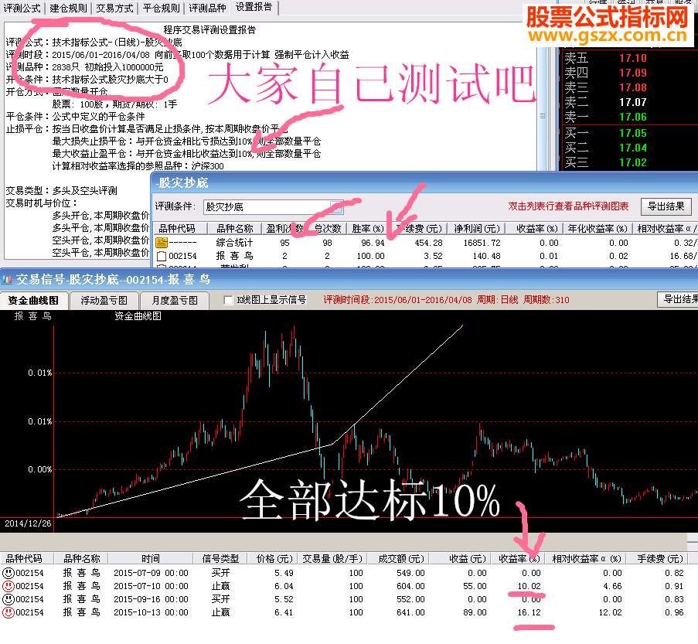Click the 买三 price 17.02
This screenshot has height=644, width=698.
632,162
